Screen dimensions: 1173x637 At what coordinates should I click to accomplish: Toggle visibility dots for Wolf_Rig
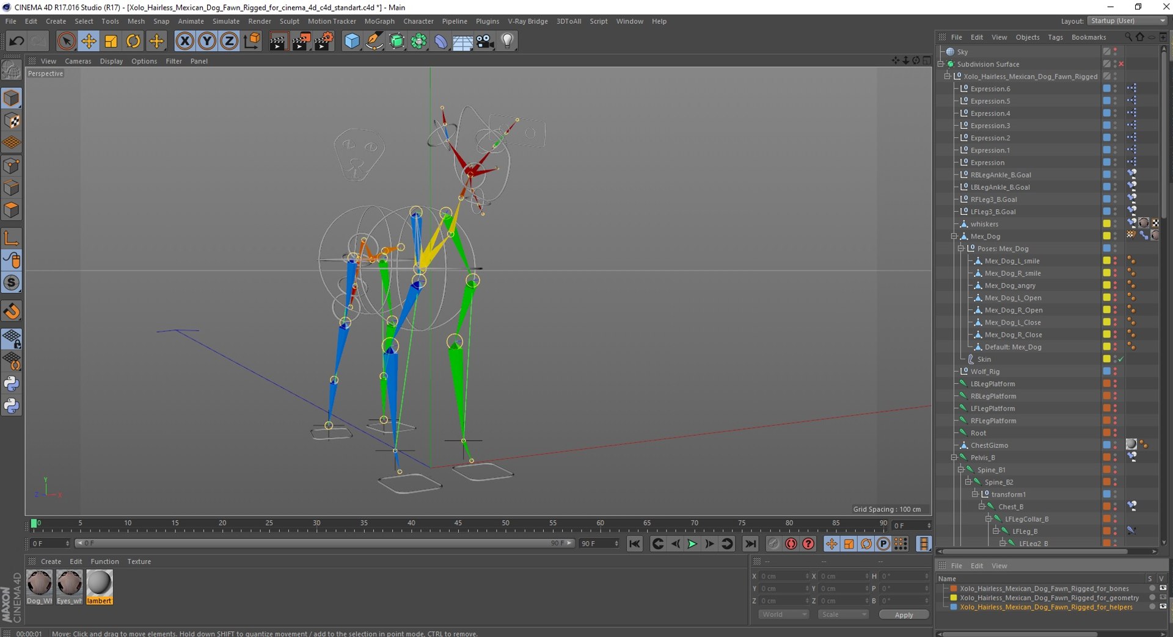click(x=1115, y=372)
